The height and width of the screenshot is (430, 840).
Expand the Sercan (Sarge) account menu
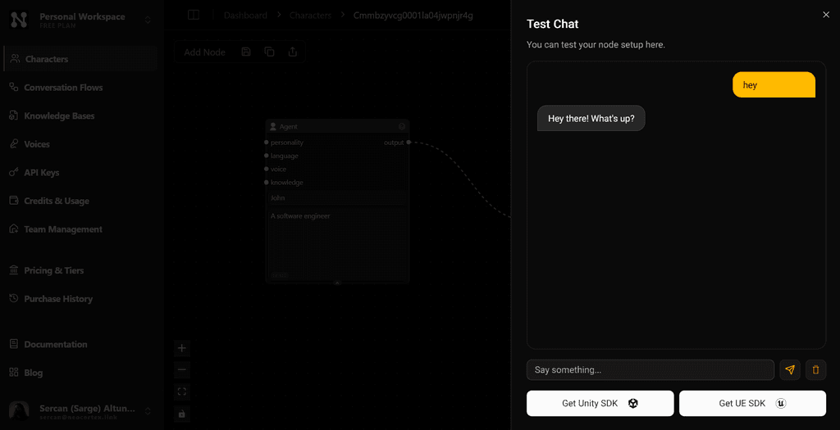(148, 410)
